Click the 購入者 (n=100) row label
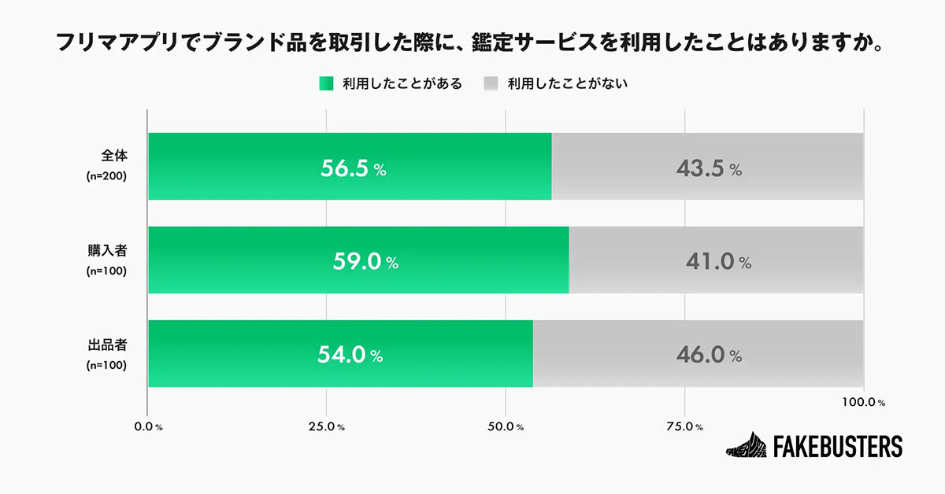 tap(106, 260)
